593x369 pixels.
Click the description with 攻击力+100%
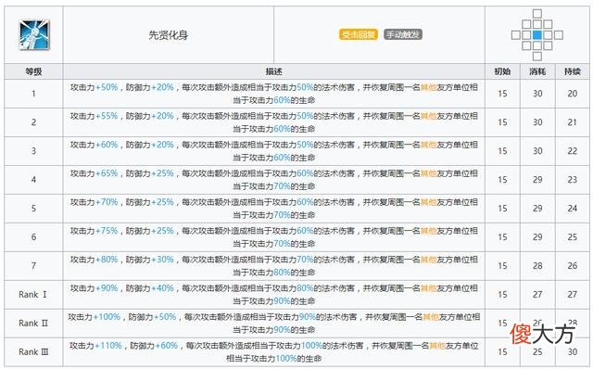click(274, 324)
